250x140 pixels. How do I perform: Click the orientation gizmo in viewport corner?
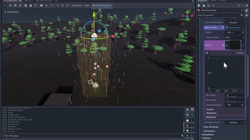pos(187,16)
